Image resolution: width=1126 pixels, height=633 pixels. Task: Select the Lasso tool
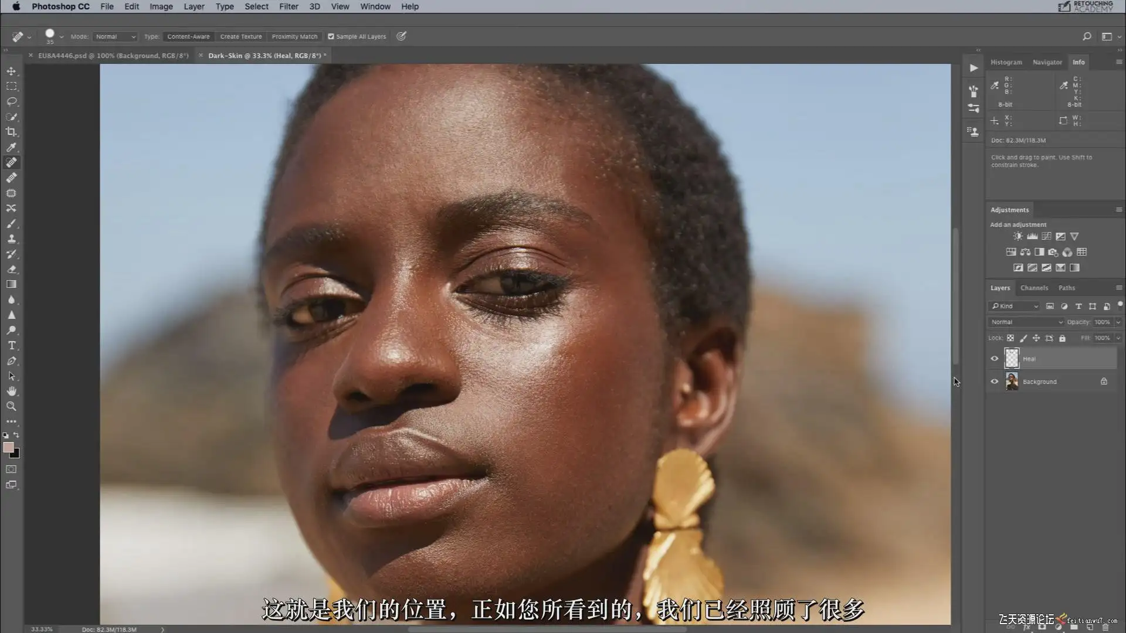11,101
